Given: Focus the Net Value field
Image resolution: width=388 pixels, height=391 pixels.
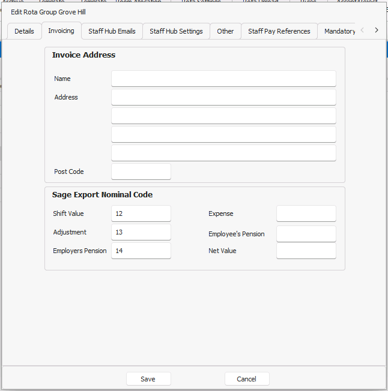Looking at the screenshot, I should [306, 251].
